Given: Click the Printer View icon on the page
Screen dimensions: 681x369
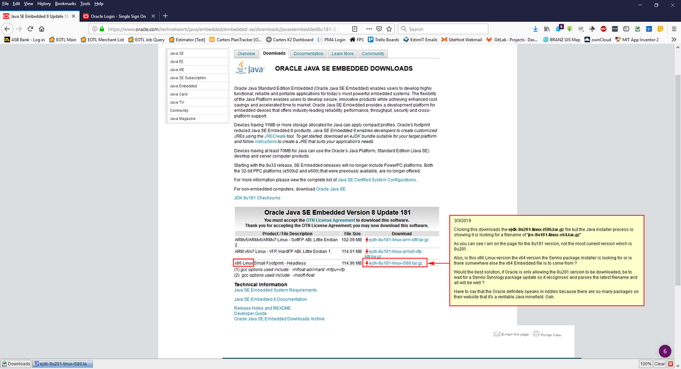Looking at the screenshot, I should tap(537, 333).
